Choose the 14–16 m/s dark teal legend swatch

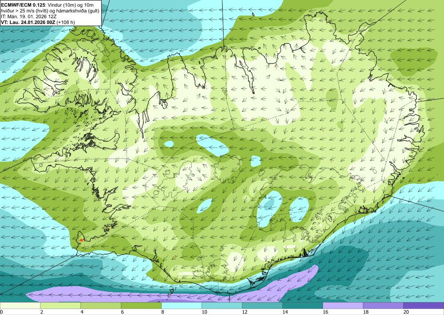302,306
